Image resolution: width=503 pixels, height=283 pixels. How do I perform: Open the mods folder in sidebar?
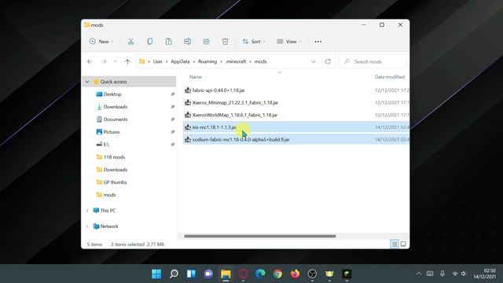pos(109,195)
